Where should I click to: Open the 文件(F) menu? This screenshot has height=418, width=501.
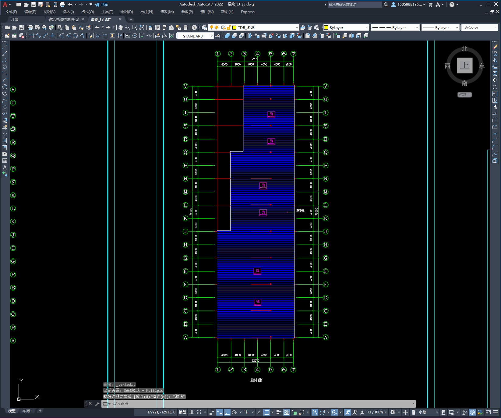[x=11, y=12]
